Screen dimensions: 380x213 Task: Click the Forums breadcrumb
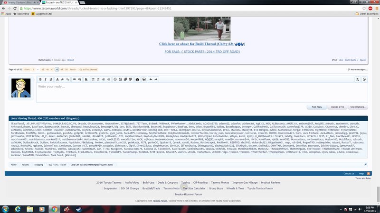25,165
